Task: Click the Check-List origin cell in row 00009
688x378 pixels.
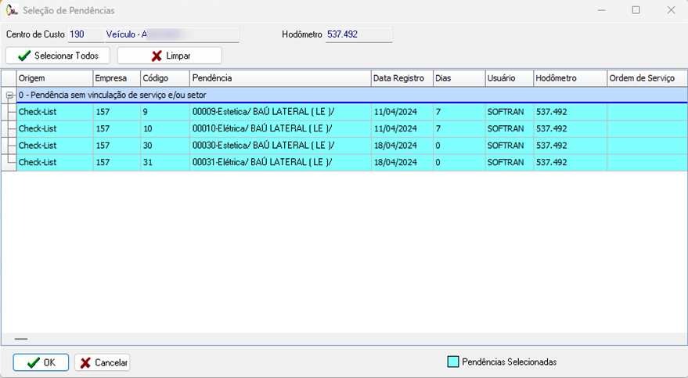Action: click(55, 112)
